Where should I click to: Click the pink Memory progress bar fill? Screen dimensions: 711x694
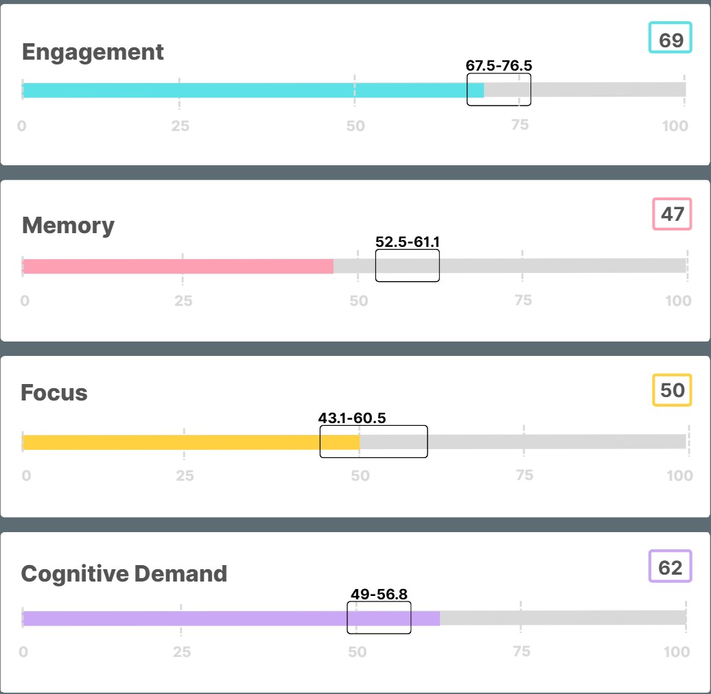pyautogui.click(x=178, y=266)
